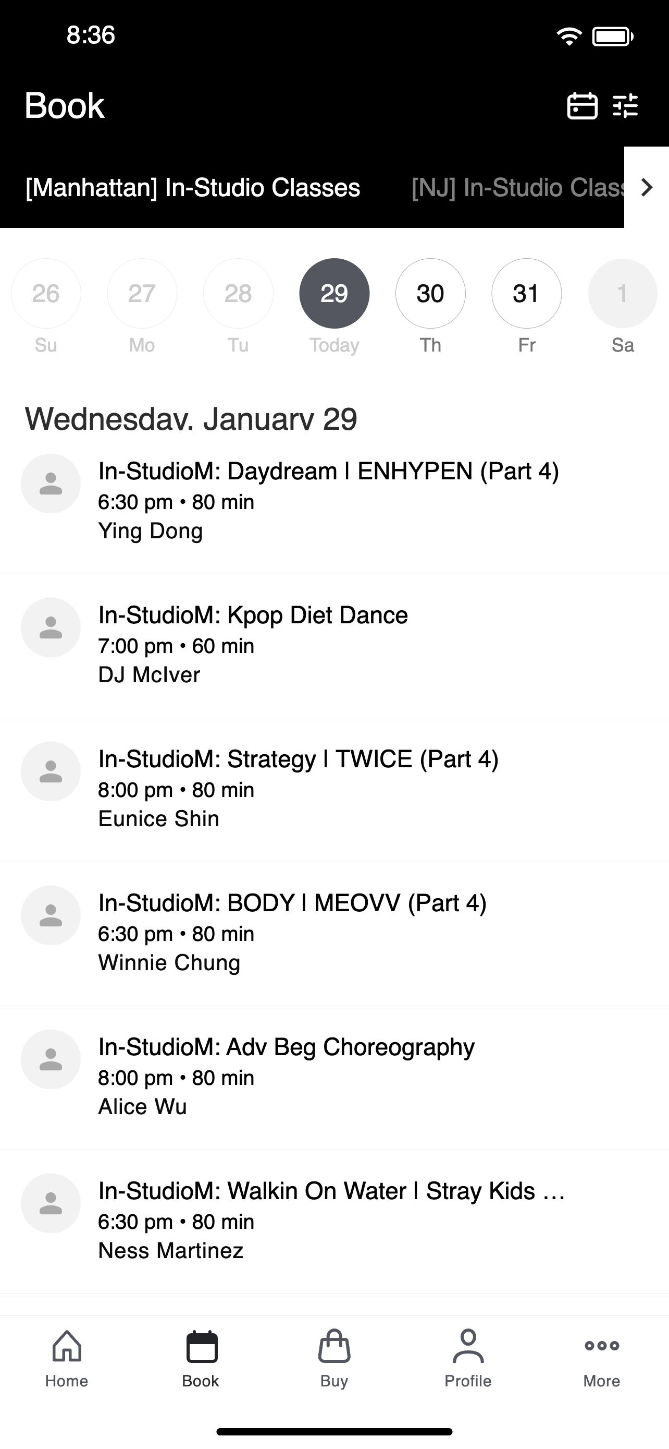Open BODY | MEOVV (Part 4) class
This screenshot has width=669, height=1449.
point(334,934)
